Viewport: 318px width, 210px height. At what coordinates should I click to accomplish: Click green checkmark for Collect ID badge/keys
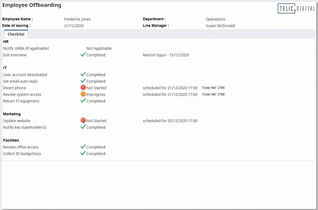tap(83, 153)
